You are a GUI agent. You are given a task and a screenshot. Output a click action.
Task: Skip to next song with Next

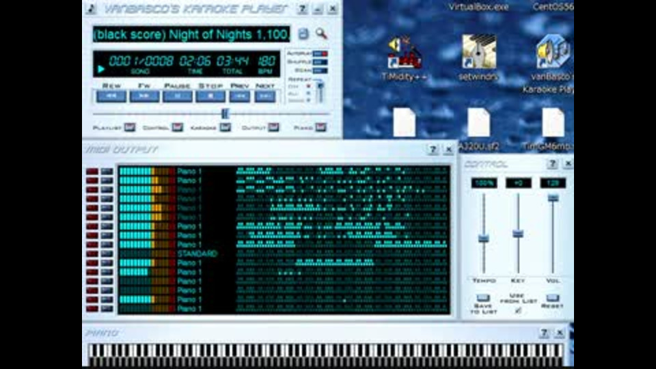[x=265, y=96]
